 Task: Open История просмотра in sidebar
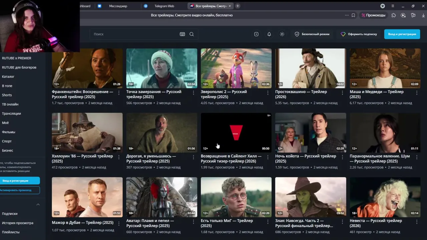tap(18, 223)
